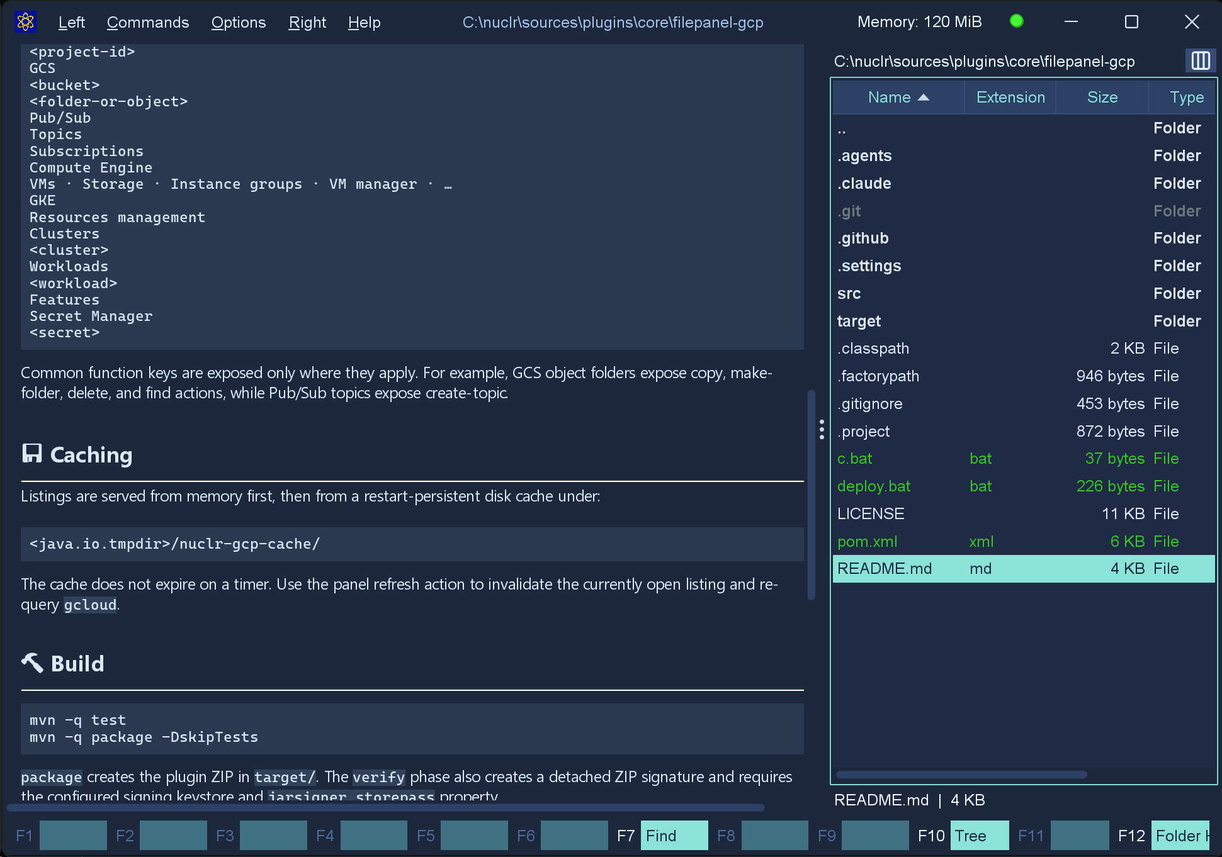The height and width of the screenshot is (857, 1222).
Task: Click the file panel path label
Action: [x=984, y=62]
